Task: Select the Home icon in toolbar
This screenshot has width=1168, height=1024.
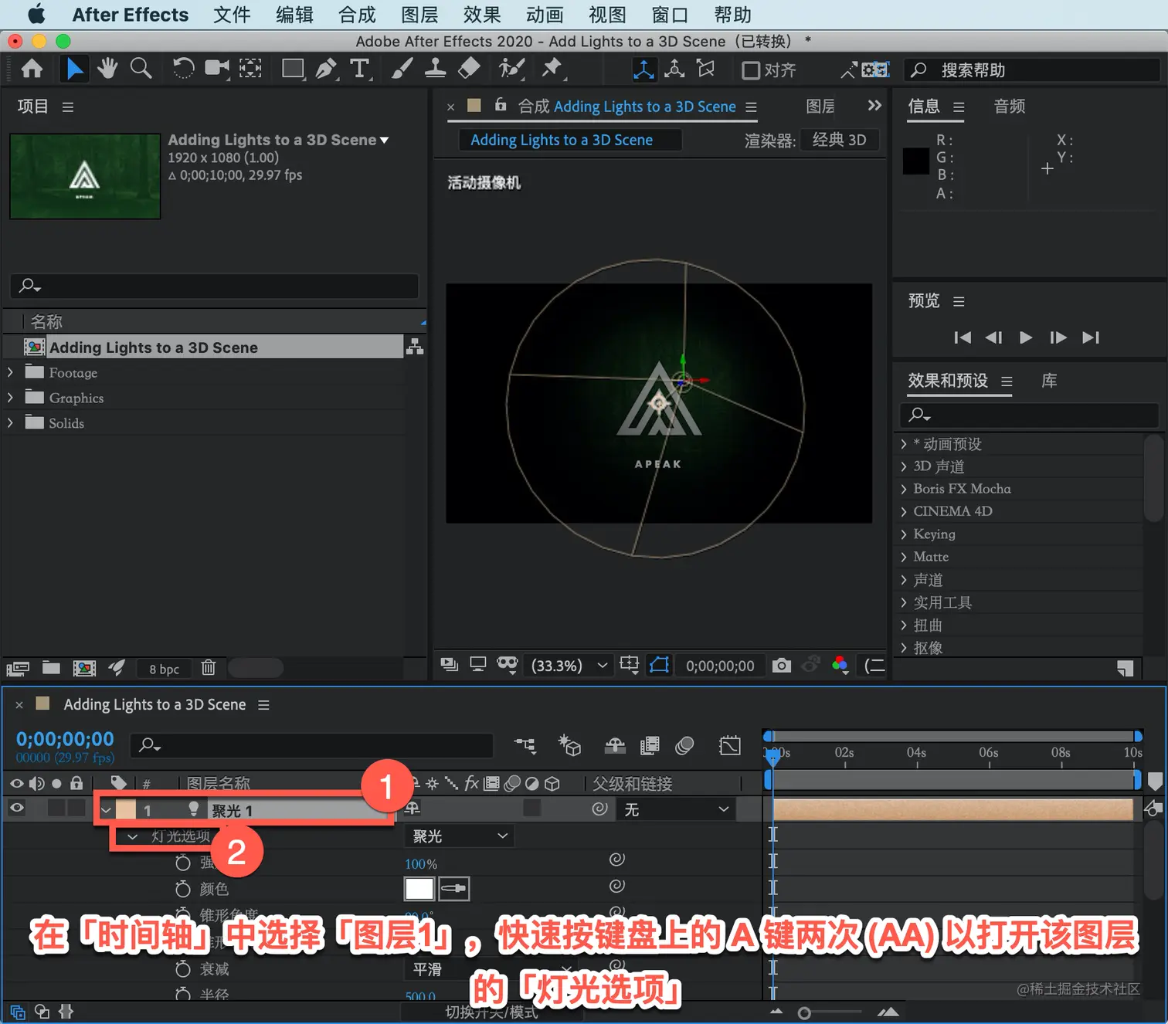Action: (x=32, y=70)
